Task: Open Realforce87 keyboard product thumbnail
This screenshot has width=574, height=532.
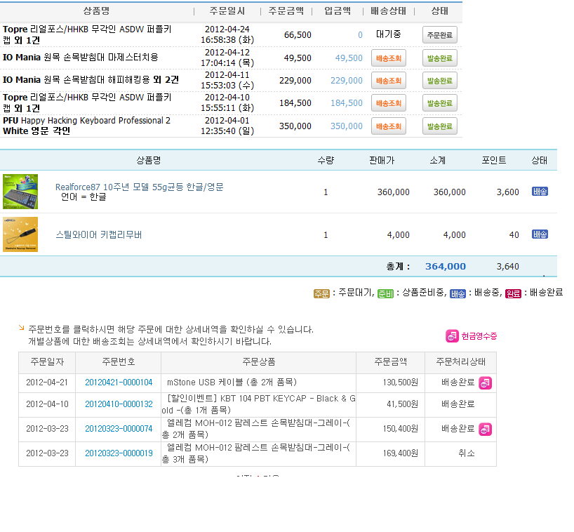Action: coord(20,192)
